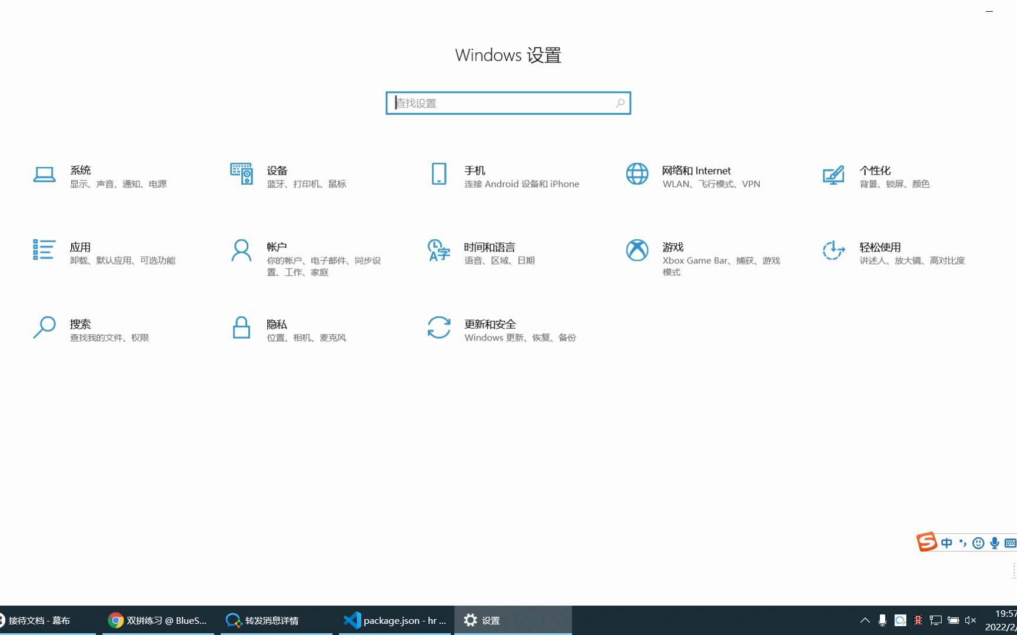Open the 设备 keyboard-and-speaker icon

(x=241, y=174)
